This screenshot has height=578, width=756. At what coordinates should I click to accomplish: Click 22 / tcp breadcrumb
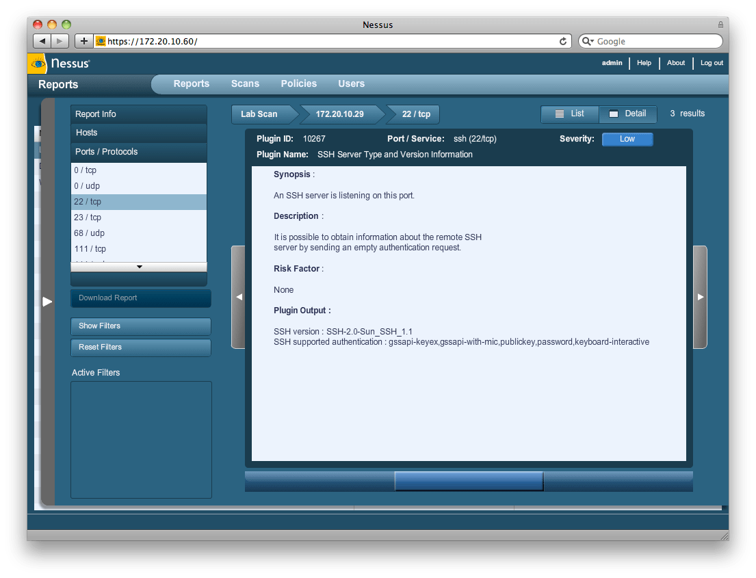tap(415, 114)
